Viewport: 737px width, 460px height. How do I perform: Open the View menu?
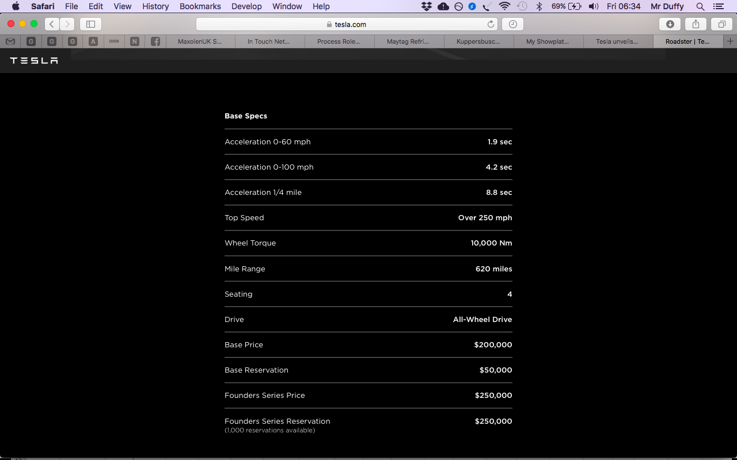[x=123, y=6]
